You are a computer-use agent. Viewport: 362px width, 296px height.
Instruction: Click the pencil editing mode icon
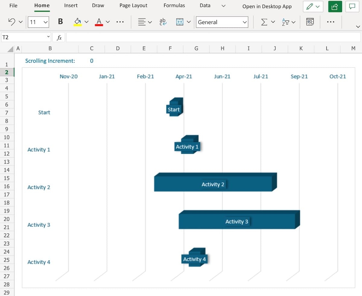pos(310,6)
